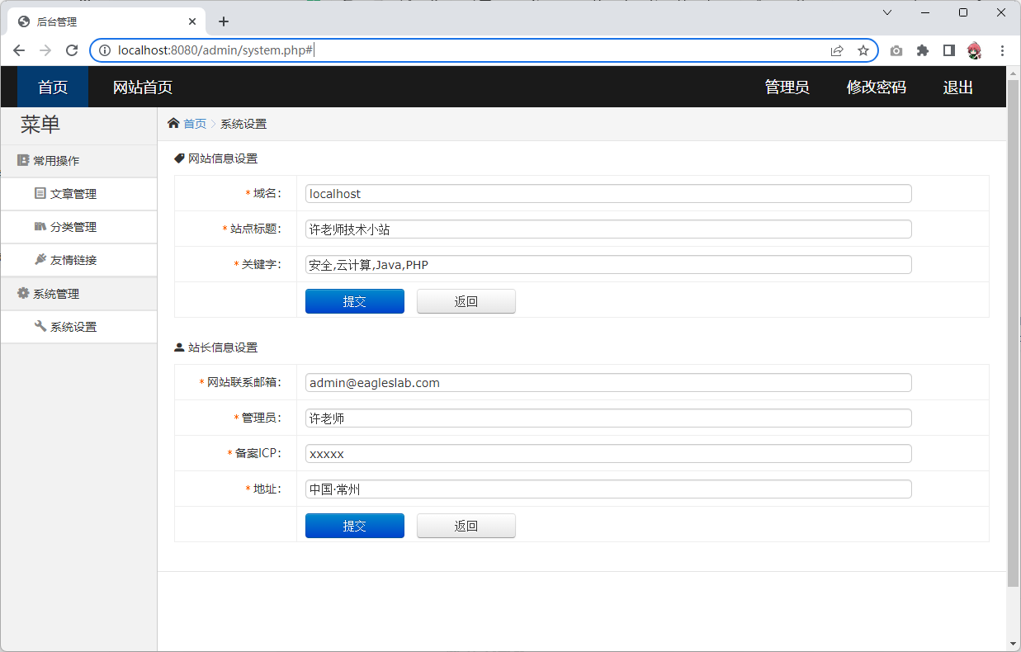Click the camera screenshot extension icon
The width and height of the screenshot is (1021, 652).
point(896,50)
